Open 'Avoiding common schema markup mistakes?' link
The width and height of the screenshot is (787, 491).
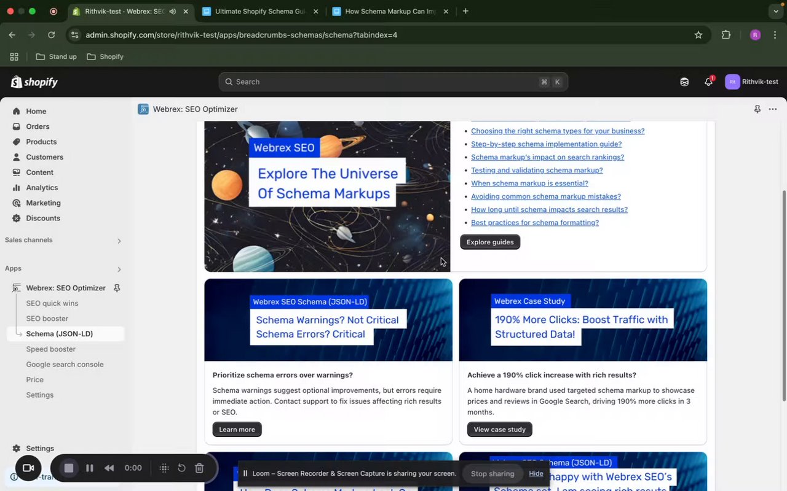pos(546,196)
